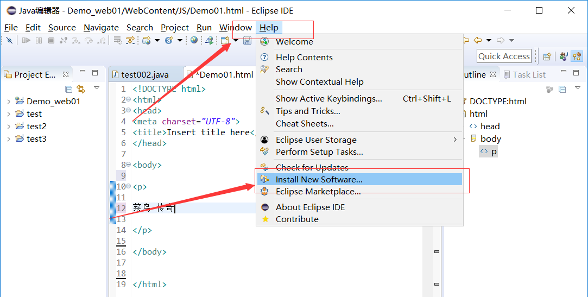Collapse the body fold on line 8

pyautogui.click(x=129, y=165)
